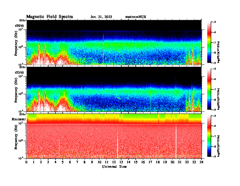Viewport: 240px width, 186px height.
Task: Click the log PSD label beside the dD/dt color scale
Action: pyautogui.click(x=218, y=99)
